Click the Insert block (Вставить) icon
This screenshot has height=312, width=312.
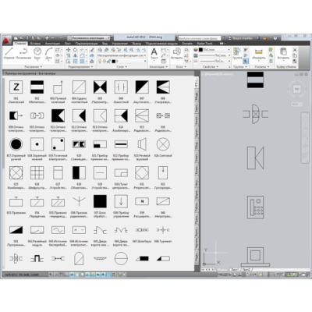(x=177, y=54)
